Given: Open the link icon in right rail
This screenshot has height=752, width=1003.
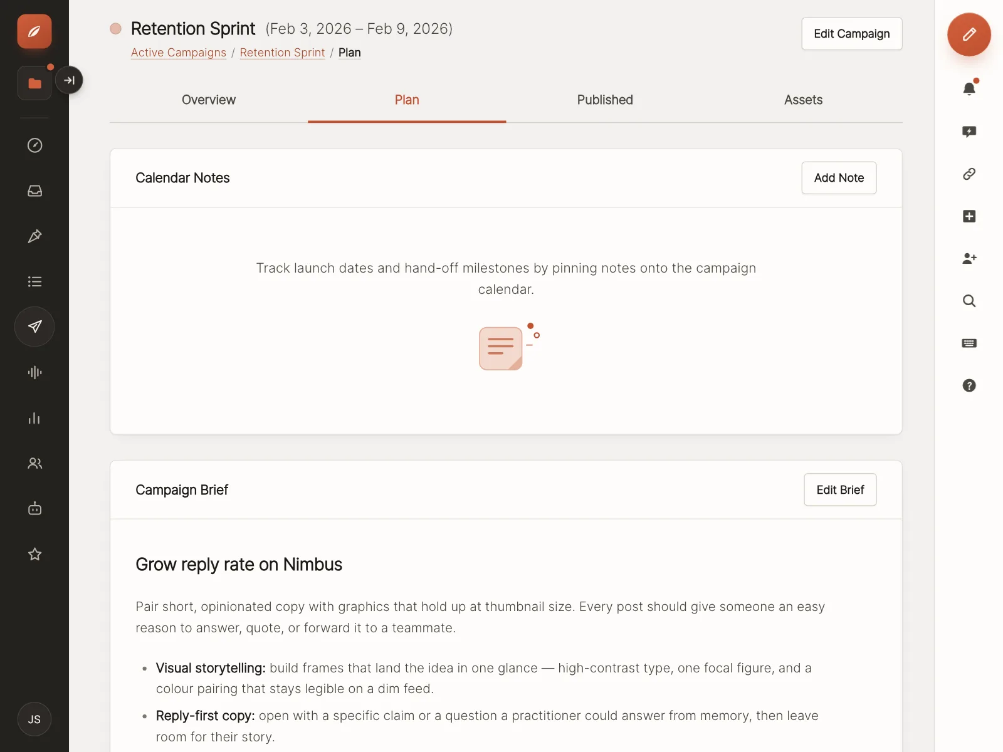Looking at the screenshot, I should (969, 174).
